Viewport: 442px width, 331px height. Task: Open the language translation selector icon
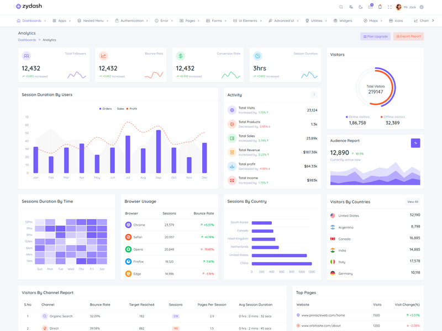351,7
